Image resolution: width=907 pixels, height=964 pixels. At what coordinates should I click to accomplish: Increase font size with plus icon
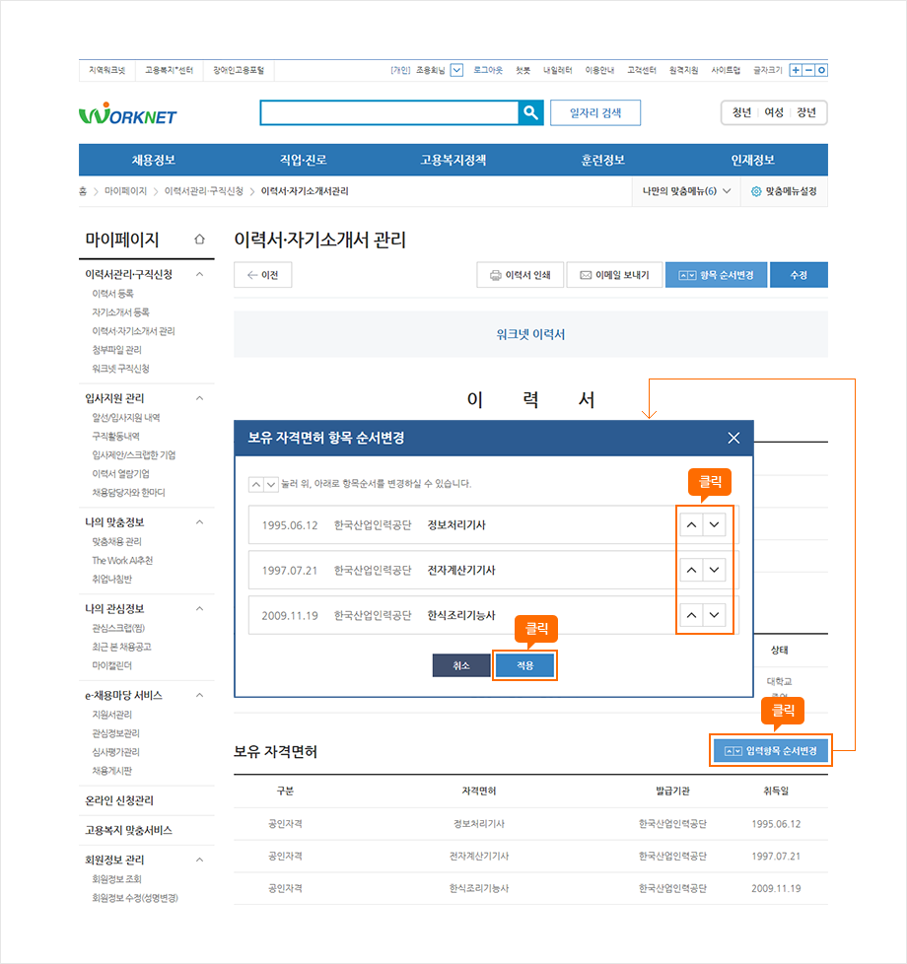(796, 70)
